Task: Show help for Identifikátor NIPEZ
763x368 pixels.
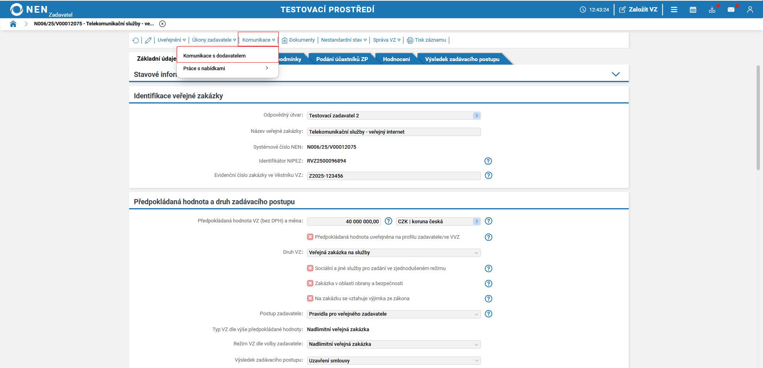Action: coord(488,161)
